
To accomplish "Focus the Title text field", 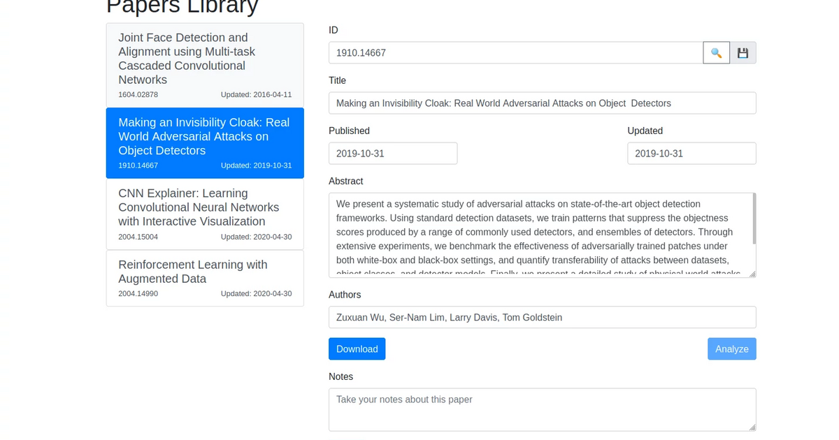I will 542,103.
